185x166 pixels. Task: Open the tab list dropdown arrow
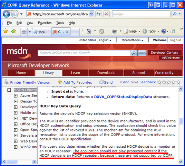coord(30,32)
